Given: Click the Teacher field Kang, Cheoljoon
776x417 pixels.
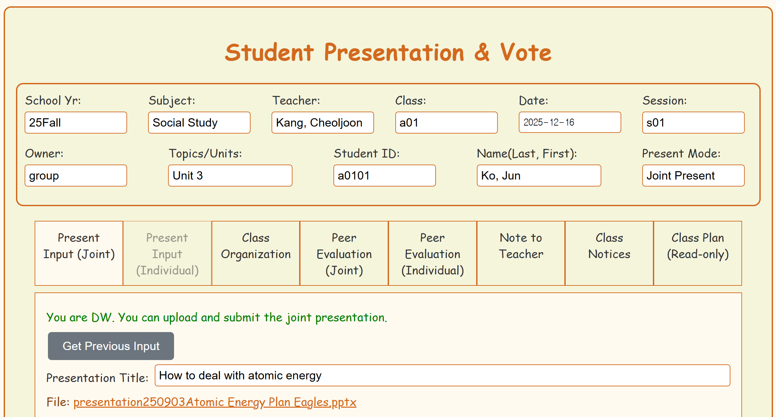Looking at the screenshot, I should (x=322, y=123).
